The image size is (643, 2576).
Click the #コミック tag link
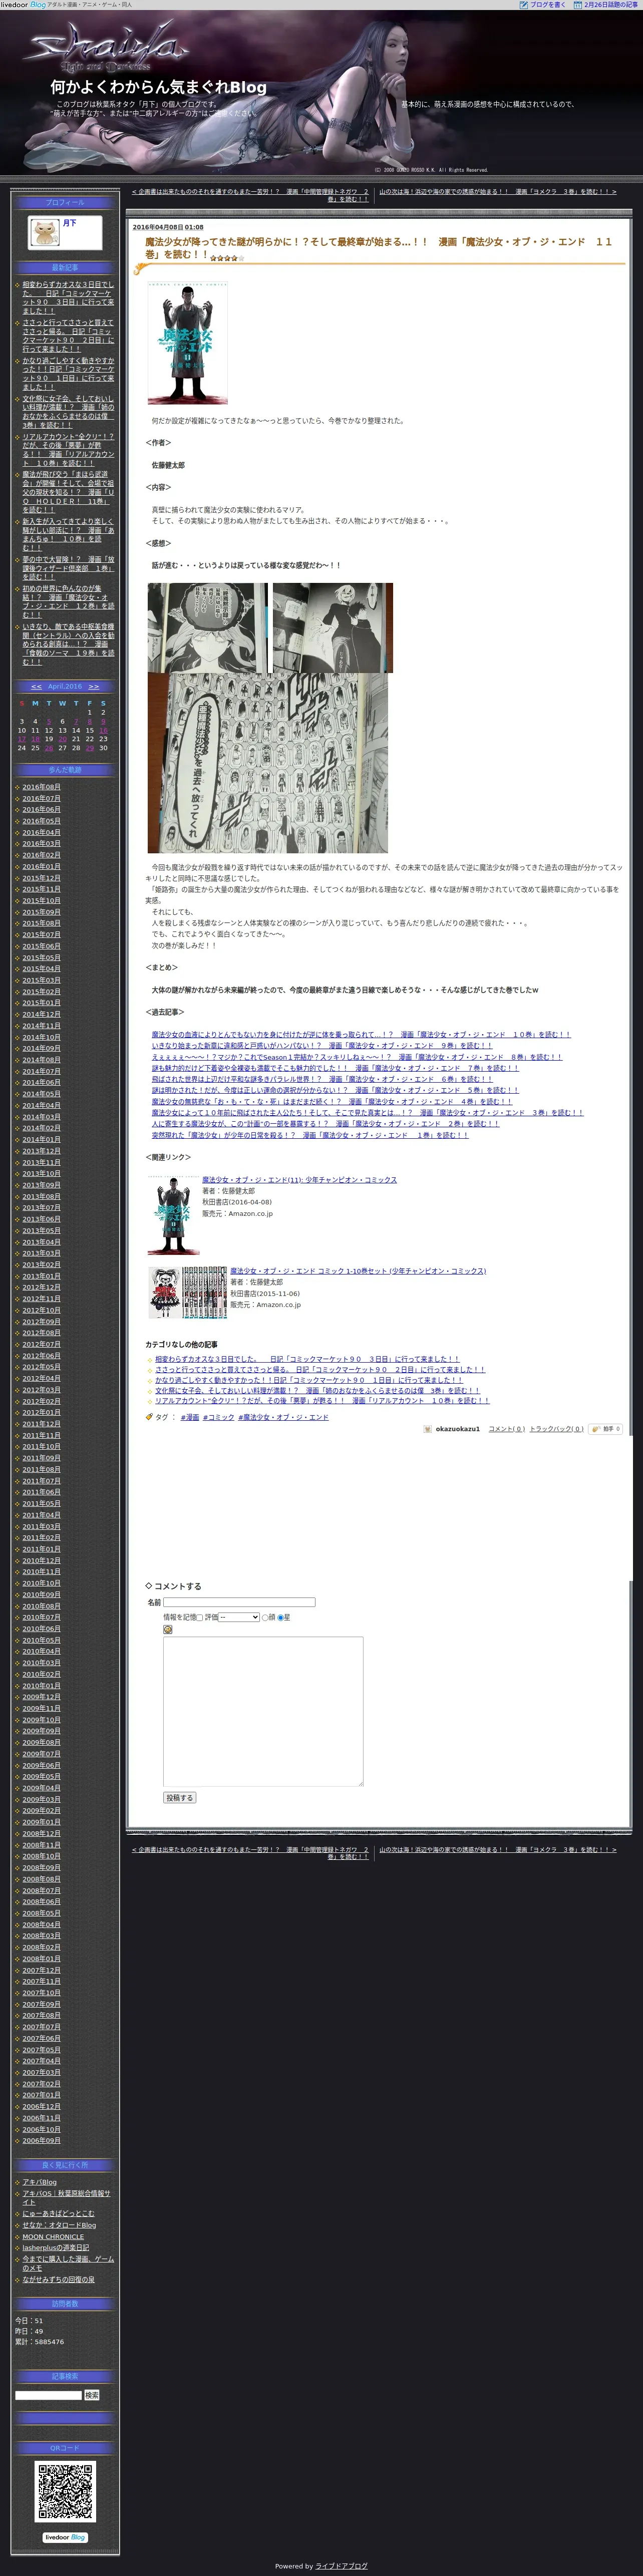[x=218, y=1417]
